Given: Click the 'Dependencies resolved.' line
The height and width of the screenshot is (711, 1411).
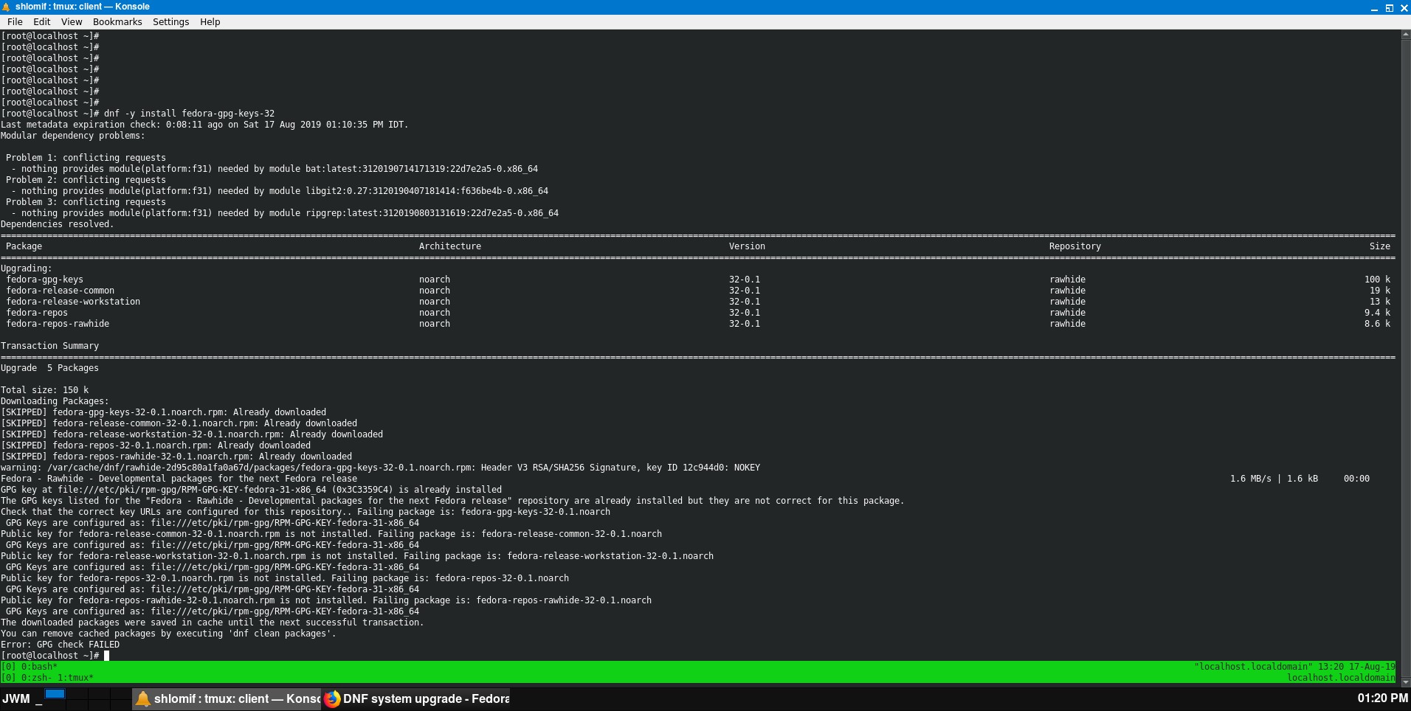Looking at the screenshot, I should [58, 224].
